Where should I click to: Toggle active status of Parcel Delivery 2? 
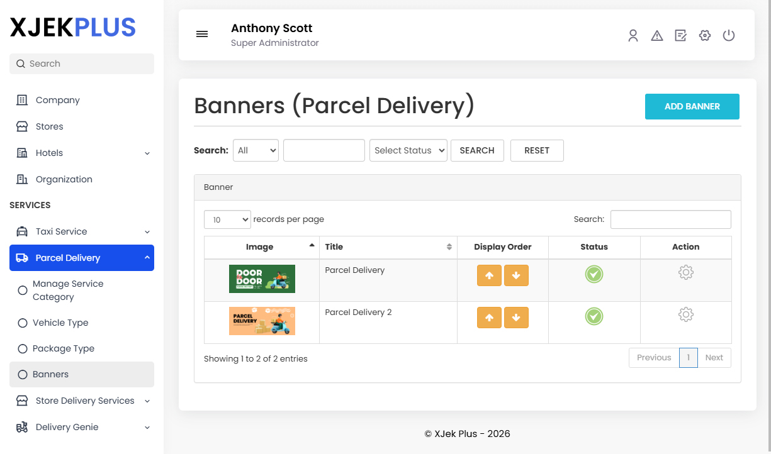594,316
